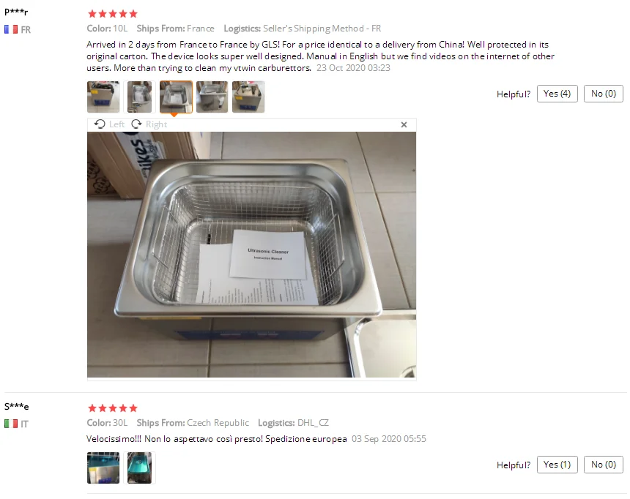The image size is (630, 499).
Task: Open fifth thumbnail in French review
Action: (248, 97)
